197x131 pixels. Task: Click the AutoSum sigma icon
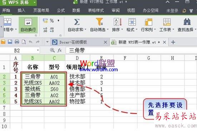77,22
